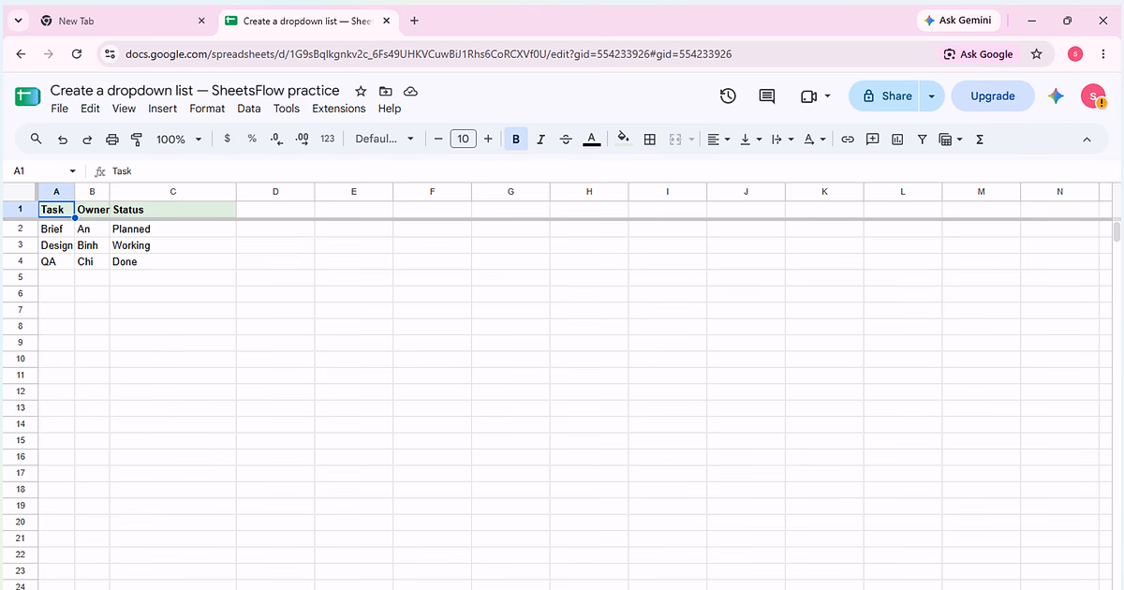Click the Upgrade button
This screenshot has width=1124, height=590.
tap(993, 96)
